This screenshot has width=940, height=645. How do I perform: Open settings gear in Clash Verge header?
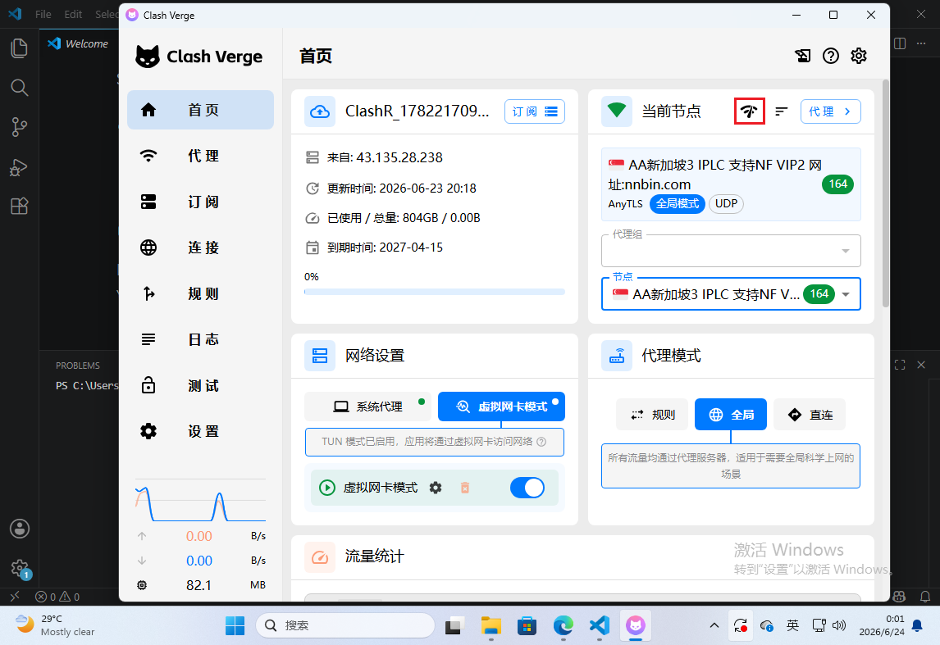coord(859,56)
